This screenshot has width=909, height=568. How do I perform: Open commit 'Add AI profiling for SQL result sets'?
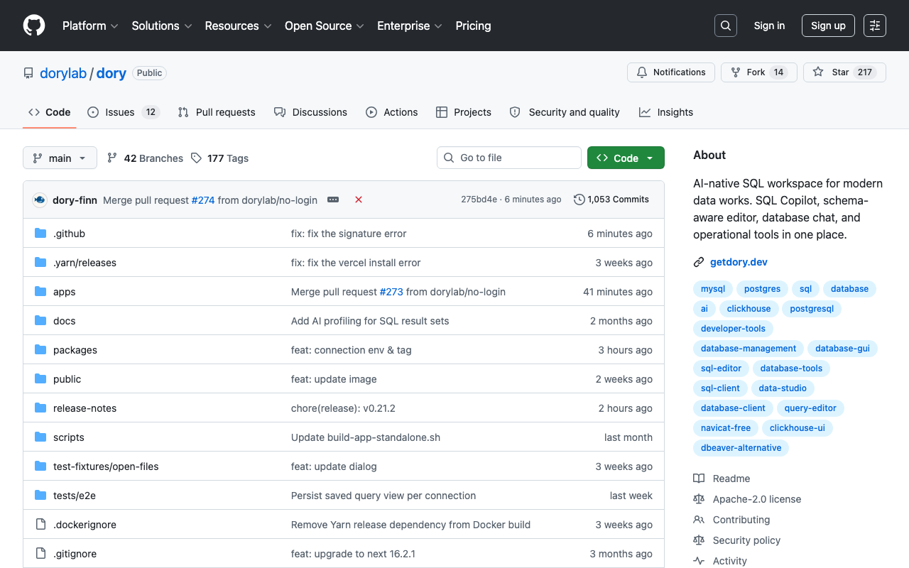click(x=370, y=321)
